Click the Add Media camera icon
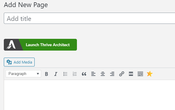 [x=9, y=62]
